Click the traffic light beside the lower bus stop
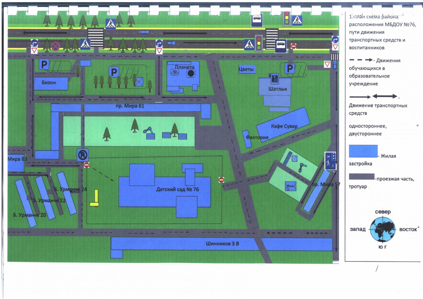Screen dimensions: 423x299 coord(259,43)
